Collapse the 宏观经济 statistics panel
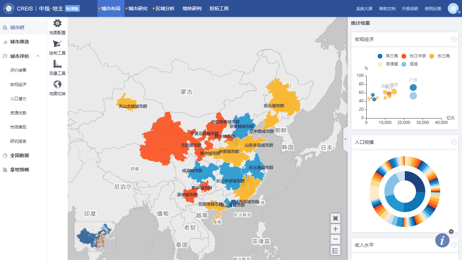 [x=454, y=39]
